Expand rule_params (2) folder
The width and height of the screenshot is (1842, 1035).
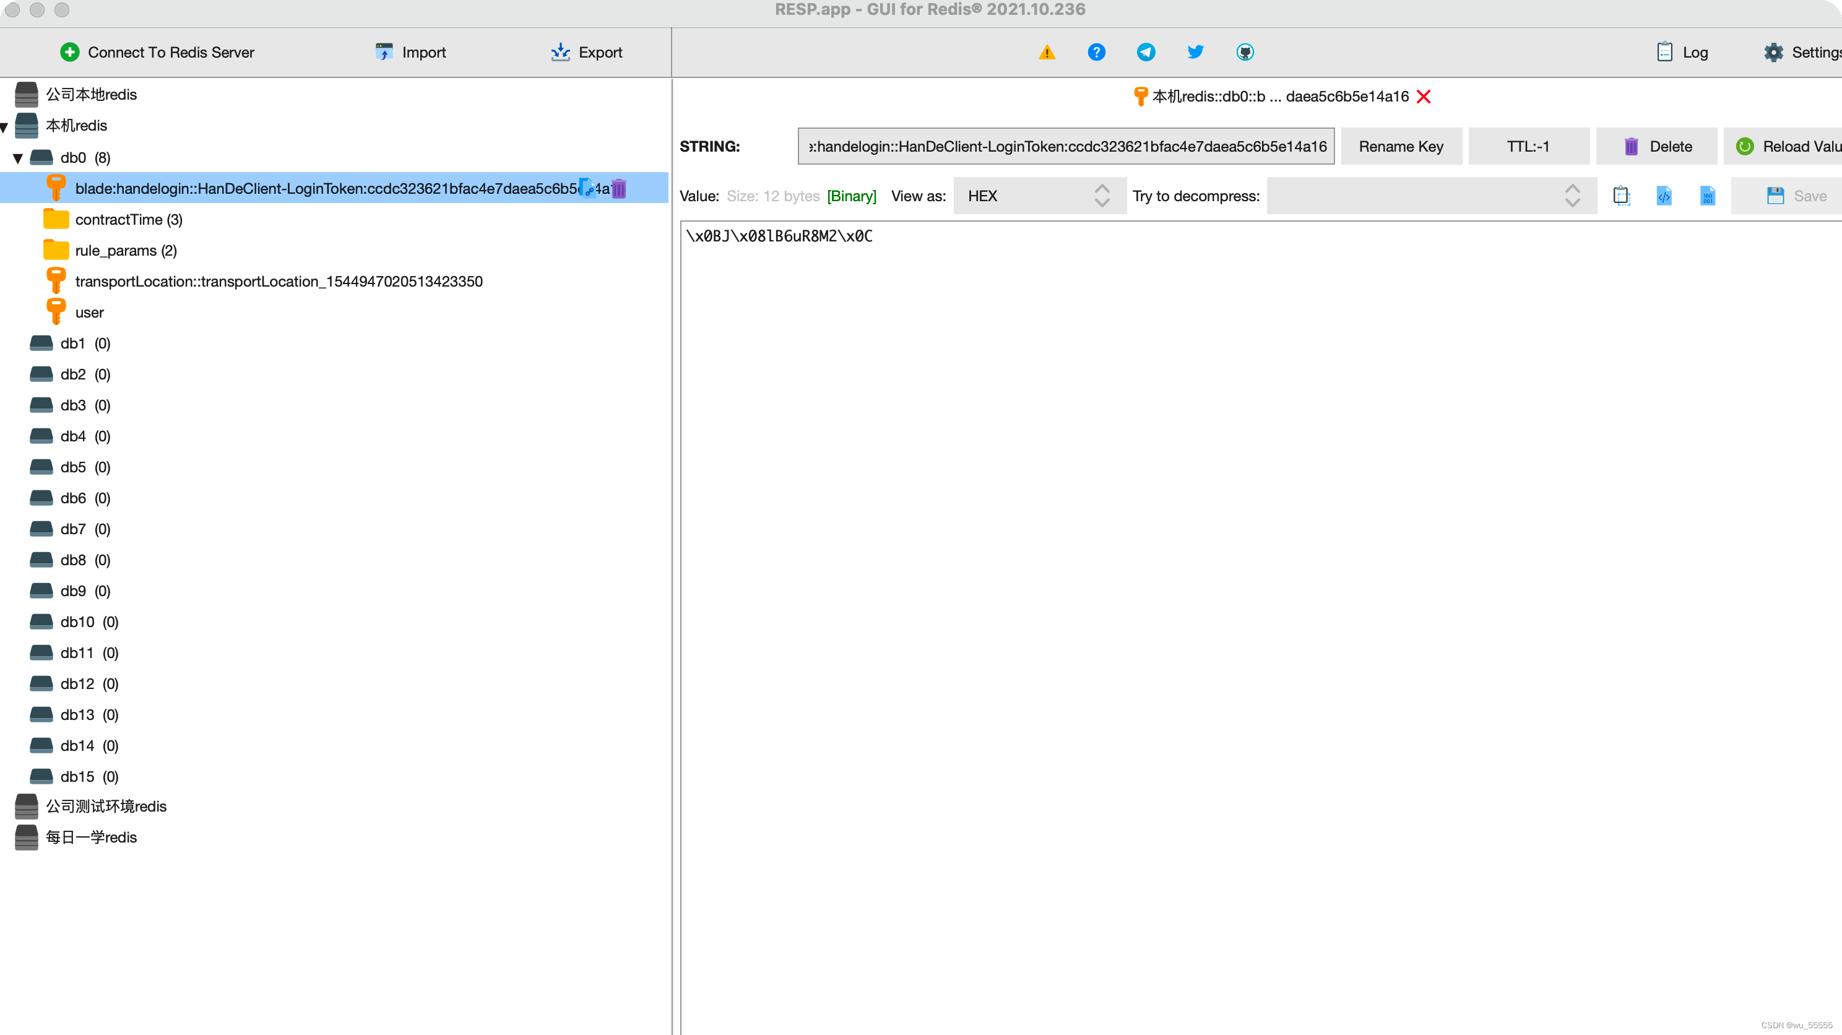coord(126,250)
